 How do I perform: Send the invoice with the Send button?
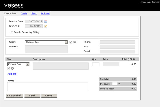point(32,96)
